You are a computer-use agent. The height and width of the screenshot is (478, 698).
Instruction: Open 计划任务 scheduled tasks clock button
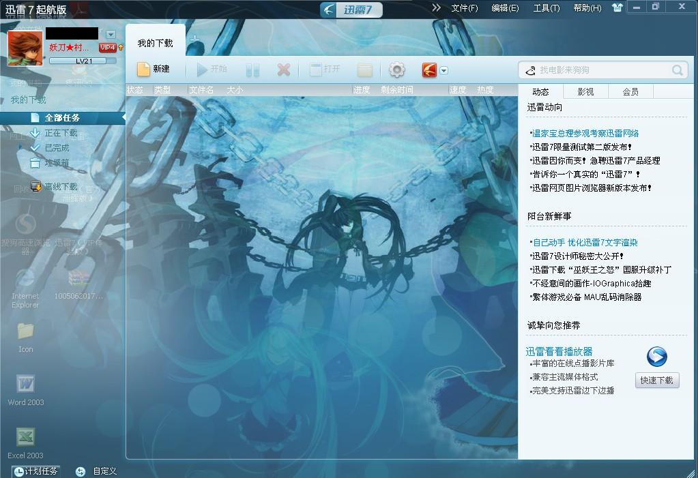tap(35, 471)
